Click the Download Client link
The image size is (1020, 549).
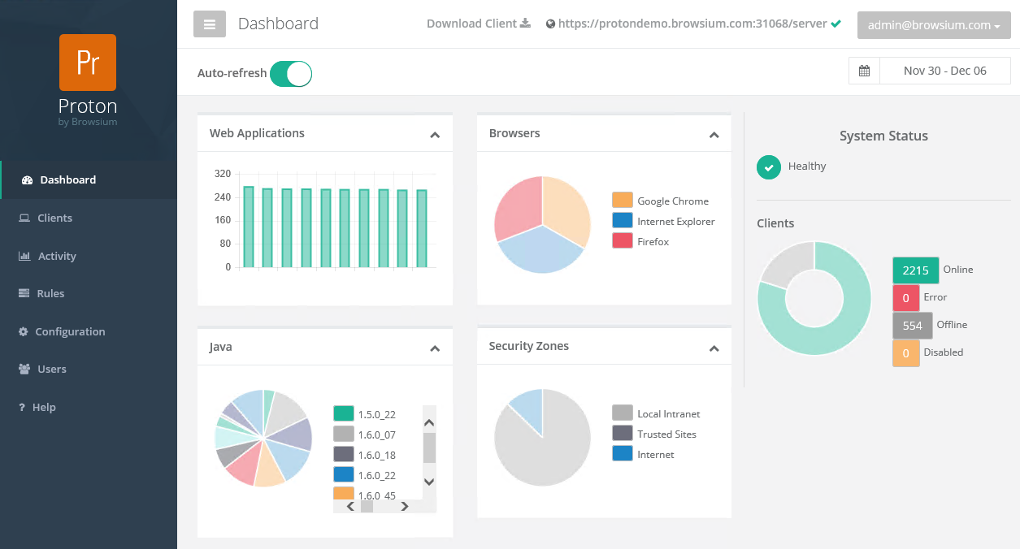tap(471, 24)
